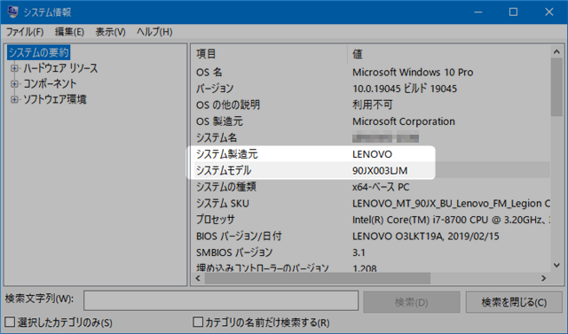568x334 pixels.
Task: Click the vertical scrollbar down arrow
Action: [x=556, y=265]
